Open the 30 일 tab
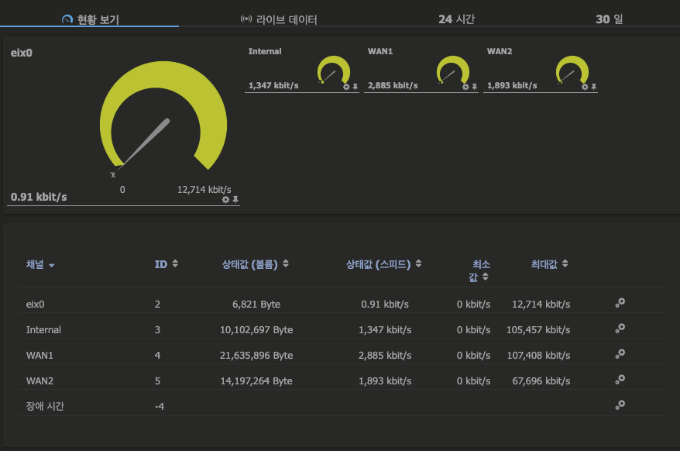Viewport: 680px width, 451px height. coord(609,19)
